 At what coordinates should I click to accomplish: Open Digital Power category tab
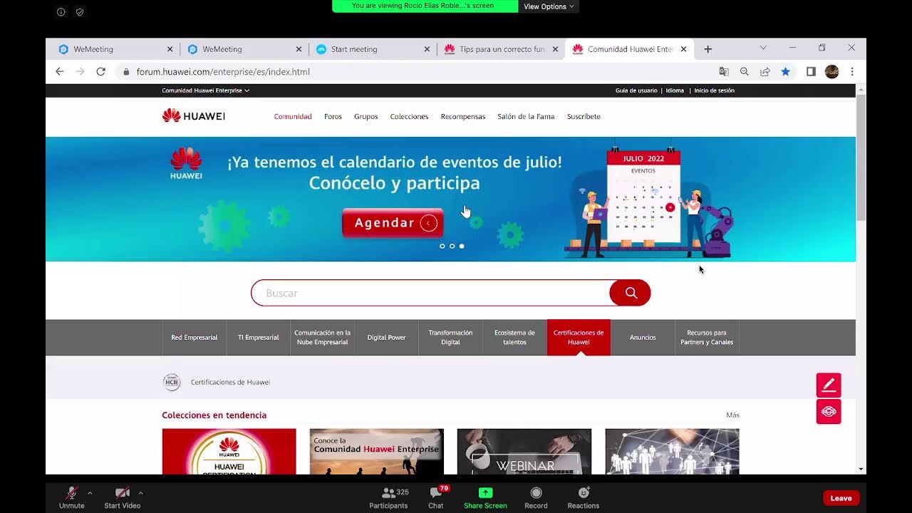[386, 338]
